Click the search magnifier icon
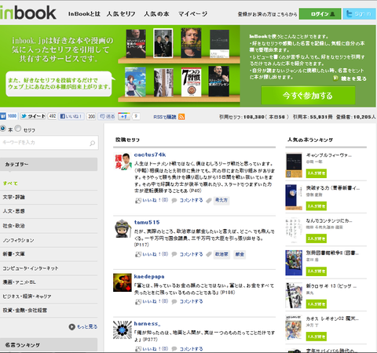The height and width of the screenshot is (353, 377). pyautogui.click(x=92, y=143)
